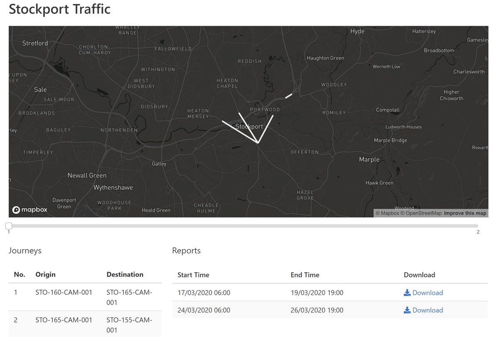Click the No. column header
498x337 pixels.
(20, 274)
